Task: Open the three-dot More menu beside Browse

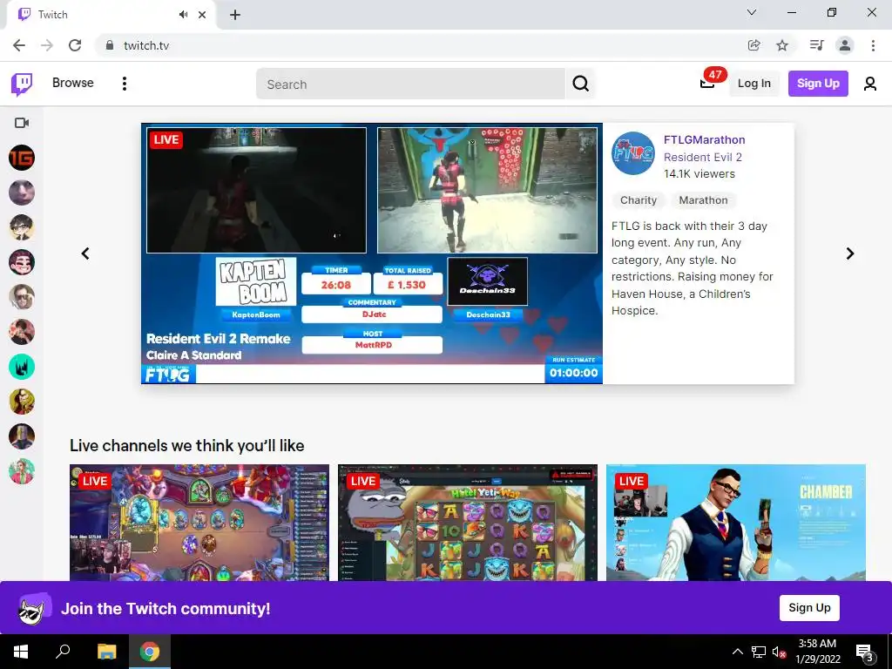Action: 124,84
